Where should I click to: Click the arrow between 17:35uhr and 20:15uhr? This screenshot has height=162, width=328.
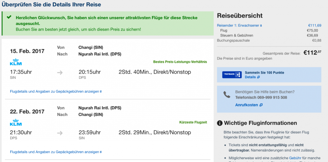tap(60, 72)
